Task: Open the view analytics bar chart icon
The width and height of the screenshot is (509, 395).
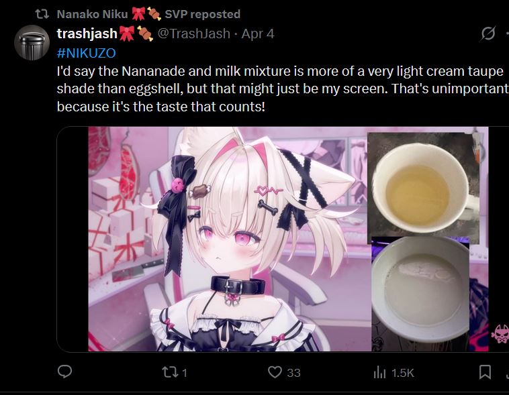Action: point(379,372)
